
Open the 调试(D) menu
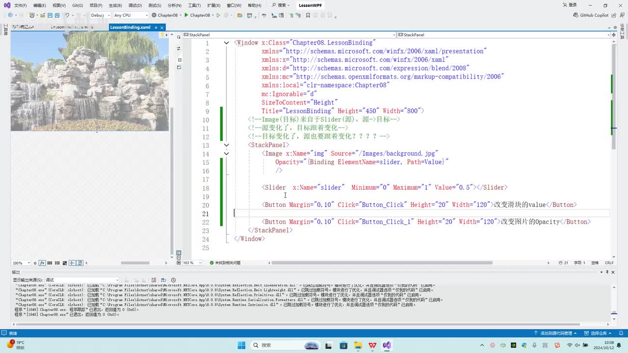[135, 5]
